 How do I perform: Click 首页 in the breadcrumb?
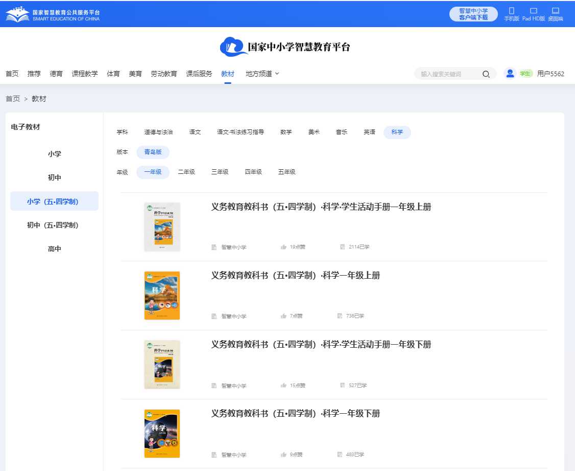pos(13,99)
